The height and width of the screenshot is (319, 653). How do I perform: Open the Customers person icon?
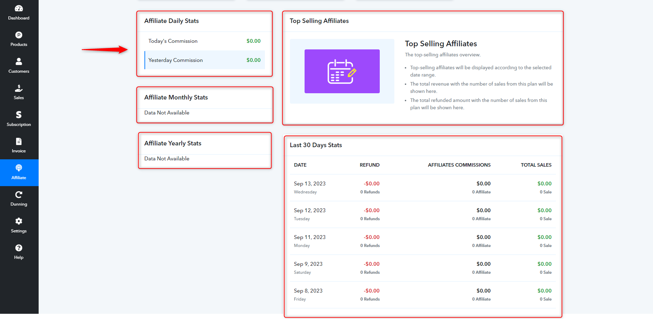coord(19,62)
